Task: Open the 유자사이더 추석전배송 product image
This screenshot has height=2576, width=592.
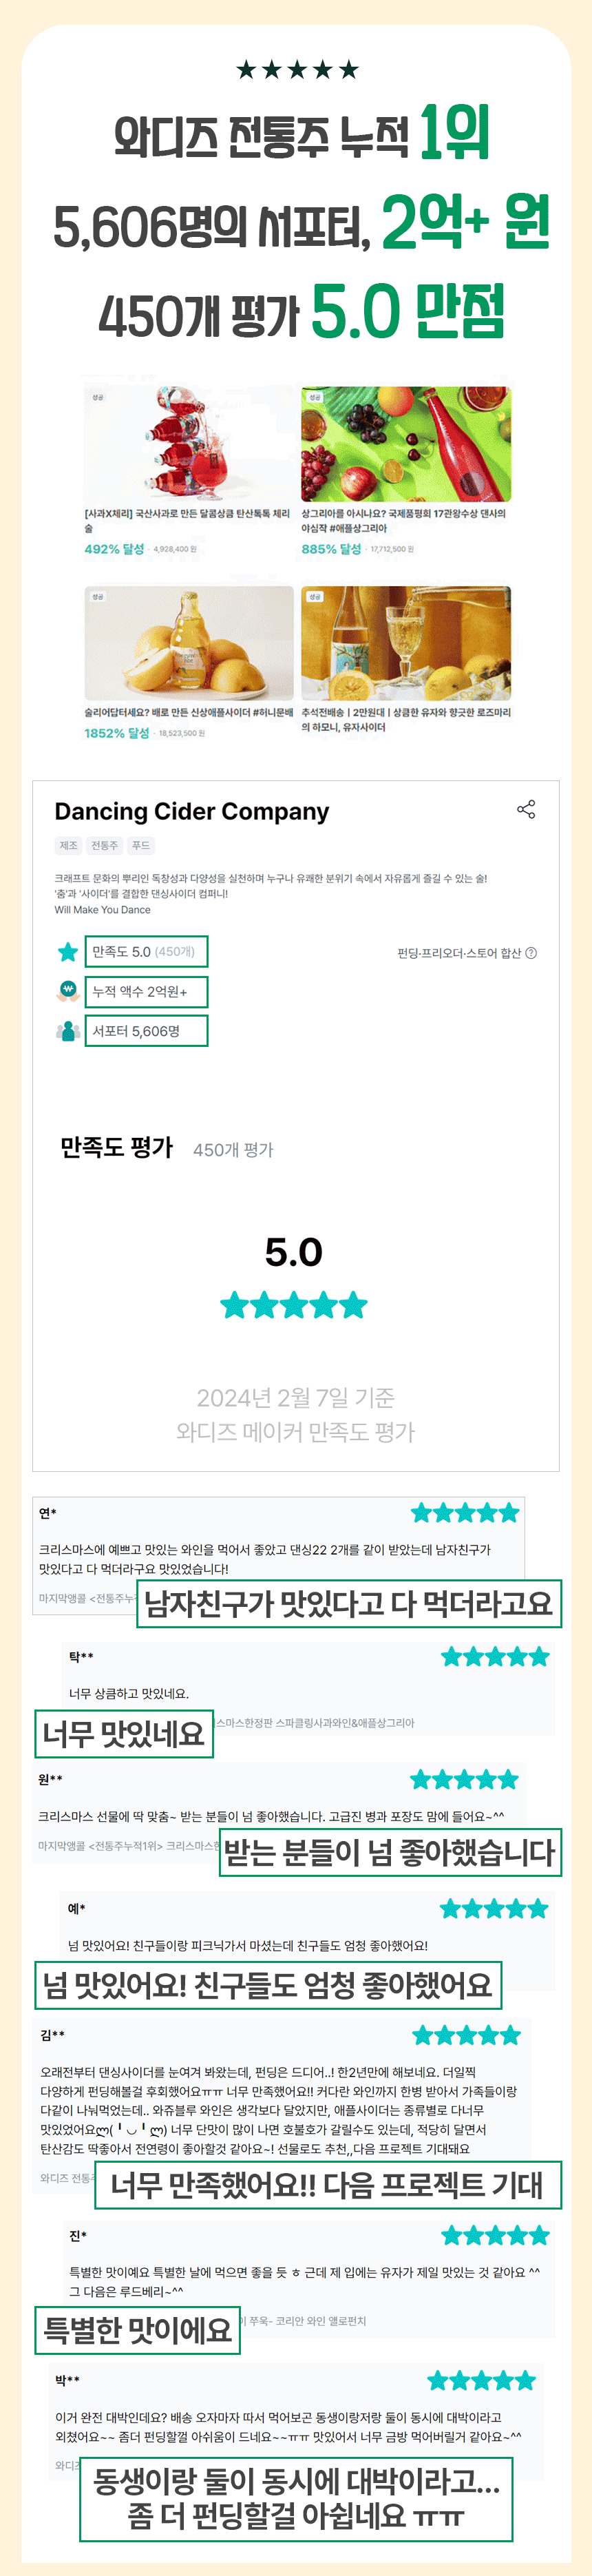Action: (x=406, y=643)
